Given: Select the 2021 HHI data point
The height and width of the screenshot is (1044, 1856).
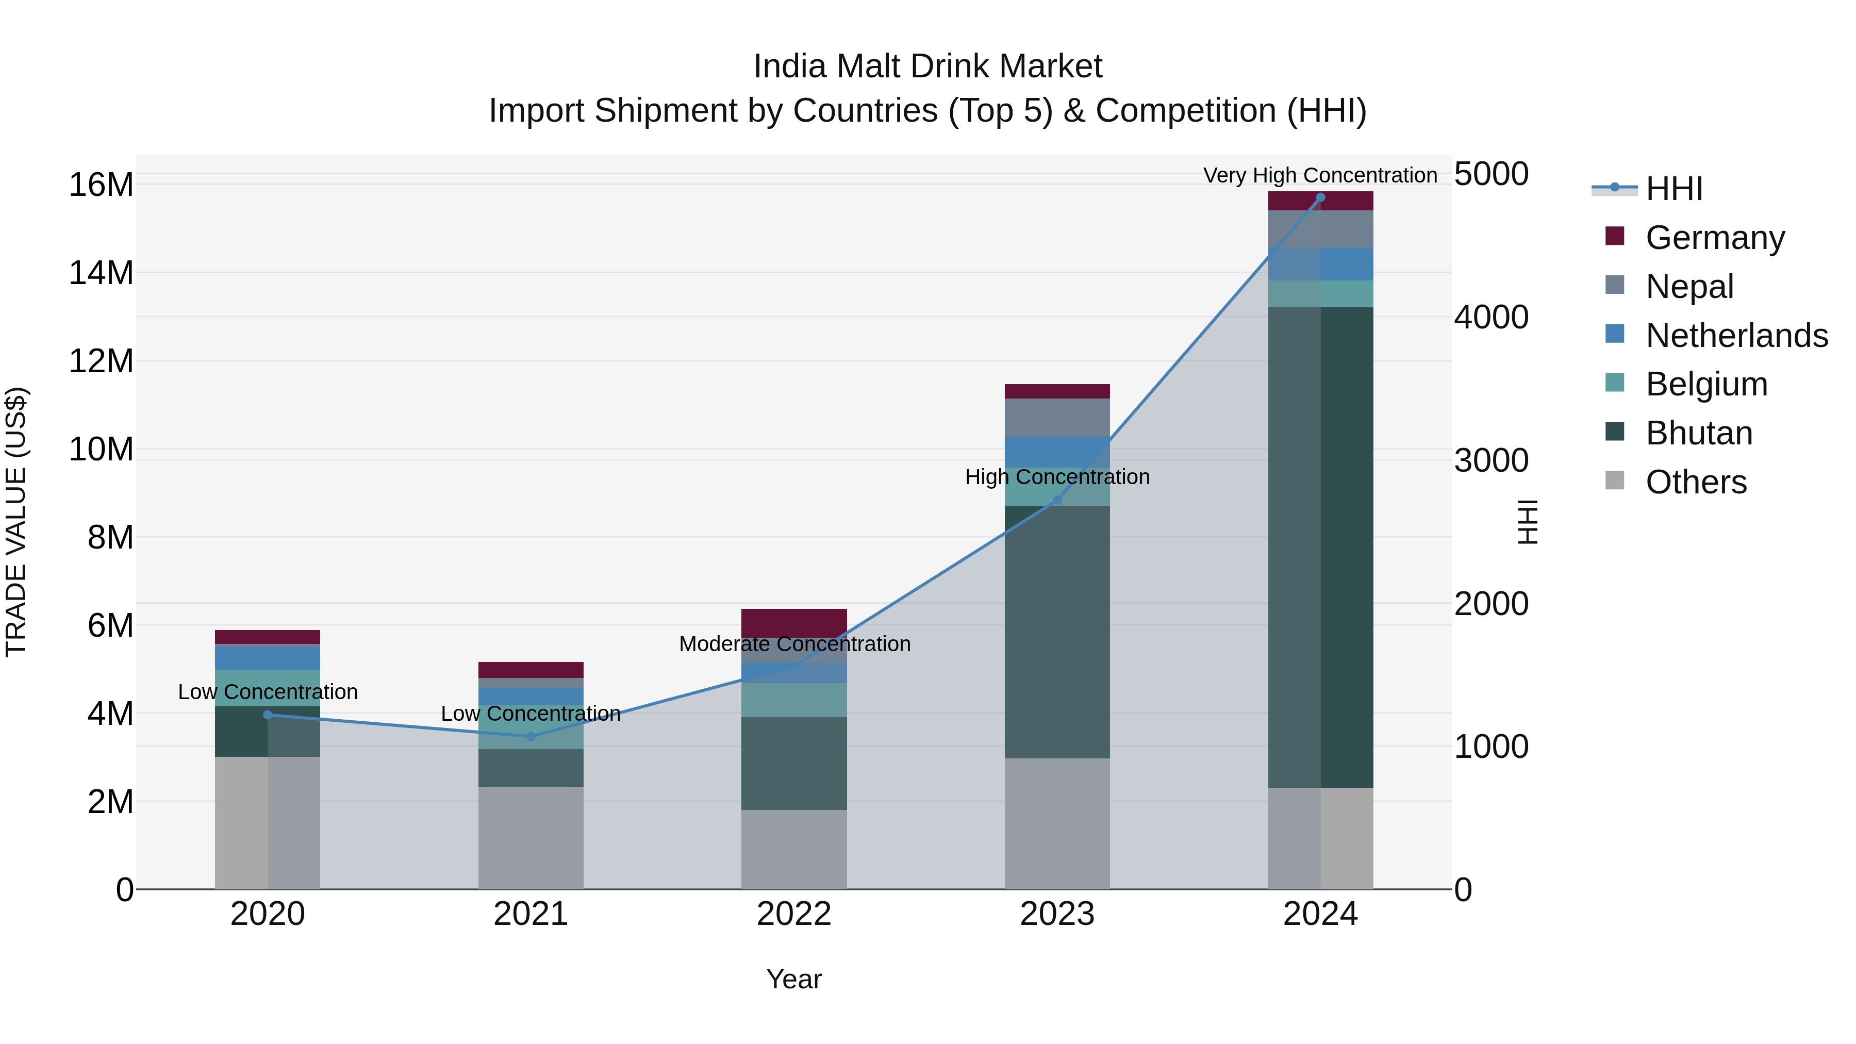Looking at the screenshot, I should (531, 736).
